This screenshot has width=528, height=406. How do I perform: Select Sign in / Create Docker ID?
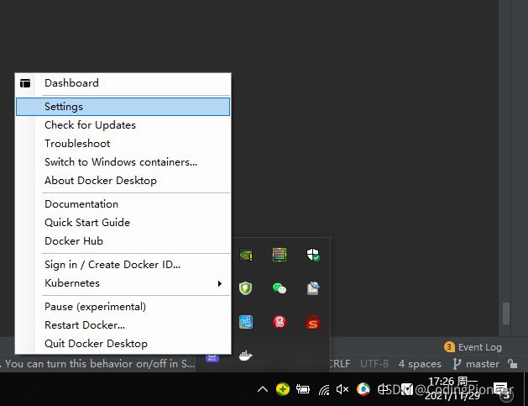(123, 265)
